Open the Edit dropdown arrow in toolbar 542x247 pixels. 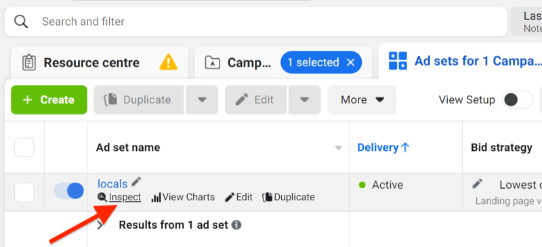coord(304,100)
